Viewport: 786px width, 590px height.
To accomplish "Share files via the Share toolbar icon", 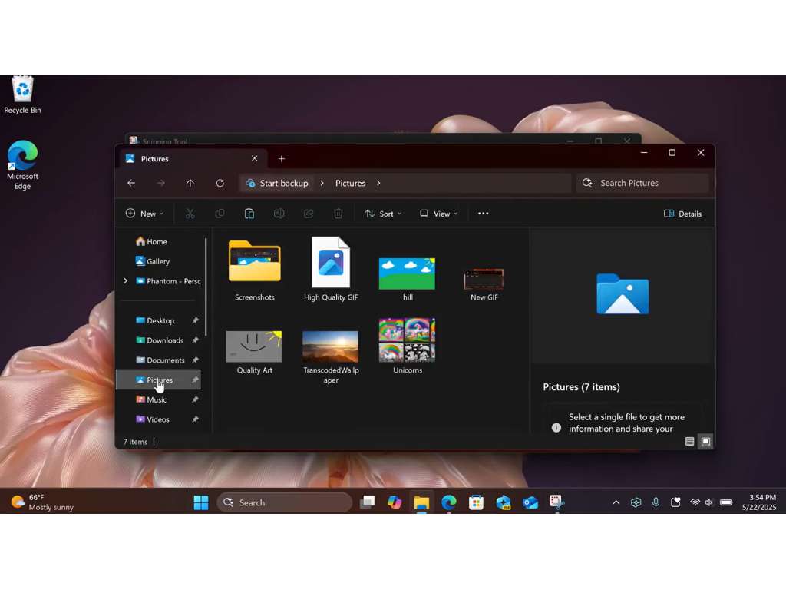I will coord(309,214).
